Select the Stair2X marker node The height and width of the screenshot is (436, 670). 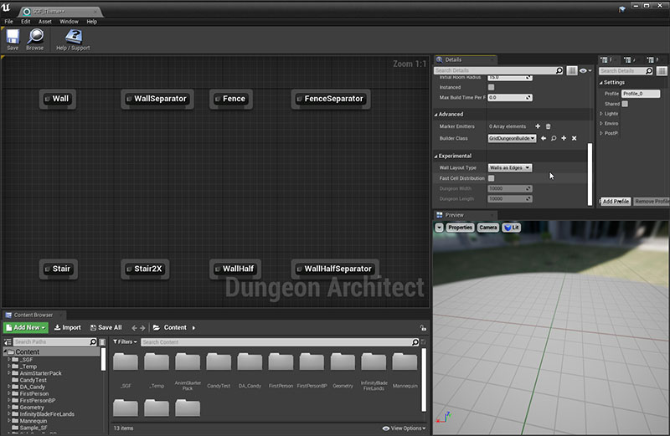pos(145,269)
